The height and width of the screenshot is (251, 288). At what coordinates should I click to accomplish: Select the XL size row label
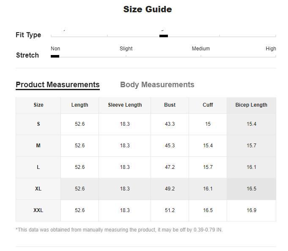38,189
